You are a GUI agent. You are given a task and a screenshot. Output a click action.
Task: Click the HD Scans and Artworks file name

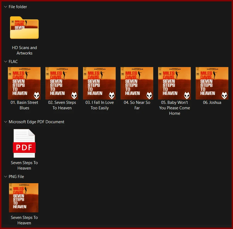point(24,50)
